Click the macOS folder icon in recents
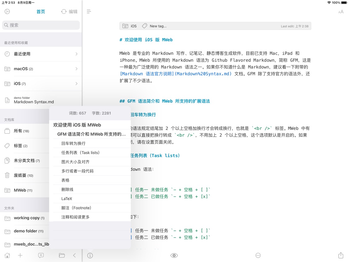The image size is (349, 262). tap(7, 69)
